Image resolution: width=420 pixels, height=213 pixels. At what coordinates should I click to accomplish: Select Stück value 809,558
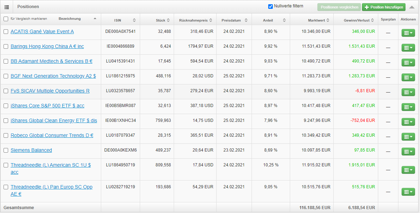pyautogui.click(x=163, y=165)
